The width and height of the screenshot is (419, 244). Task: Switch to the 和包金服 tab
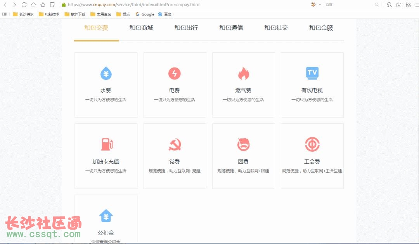click(x=321, y=28)
